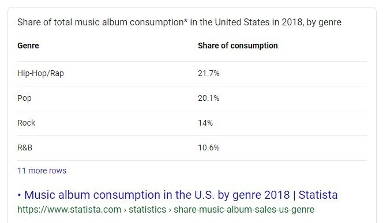Screen dimensions: 383x223
Task: Select the R&B genre cell
Action: pyautogui.click(x=25, y=148)
